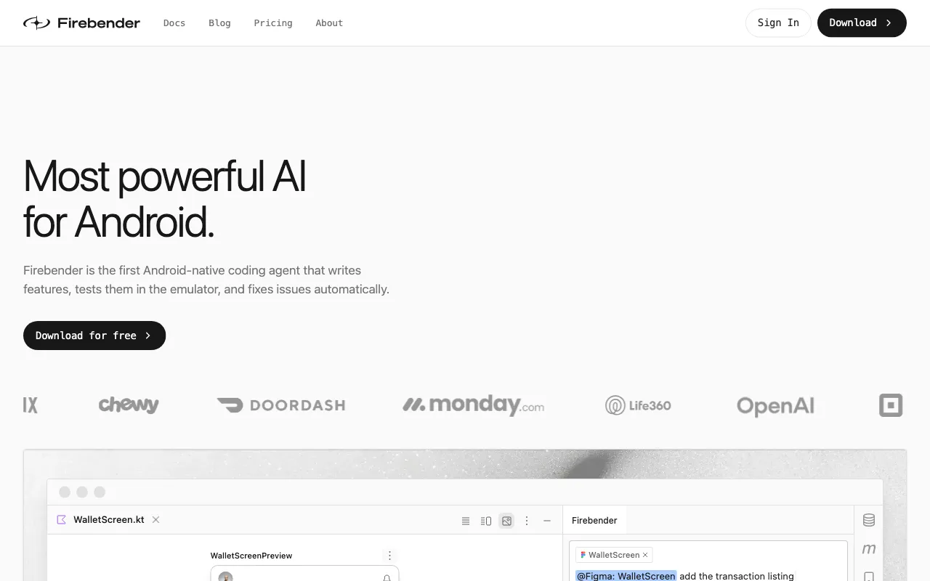The image size is (930, 581).
Task: Click the yellow minimize dot of the IDE window
Action: coord(82,492)
